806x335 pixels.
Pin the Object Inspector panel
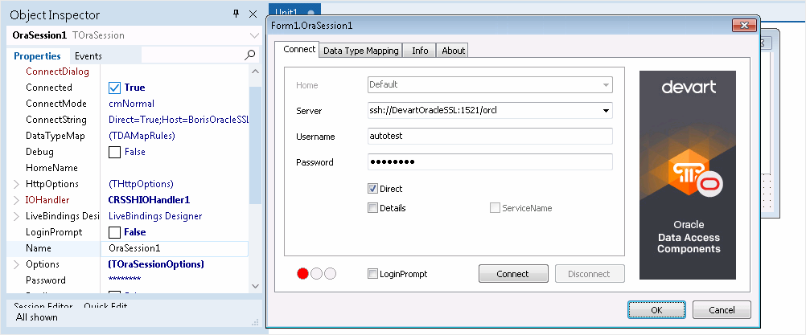(x=236, y=14)
